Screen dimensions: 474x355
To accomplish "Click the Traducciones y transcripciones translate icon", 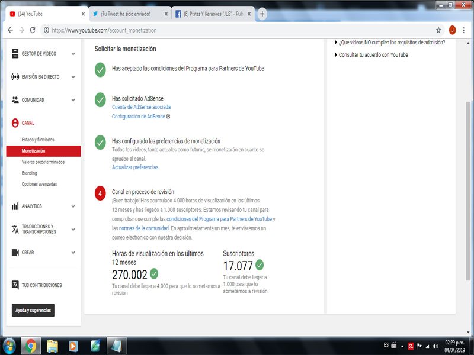I will click(15, 229).
